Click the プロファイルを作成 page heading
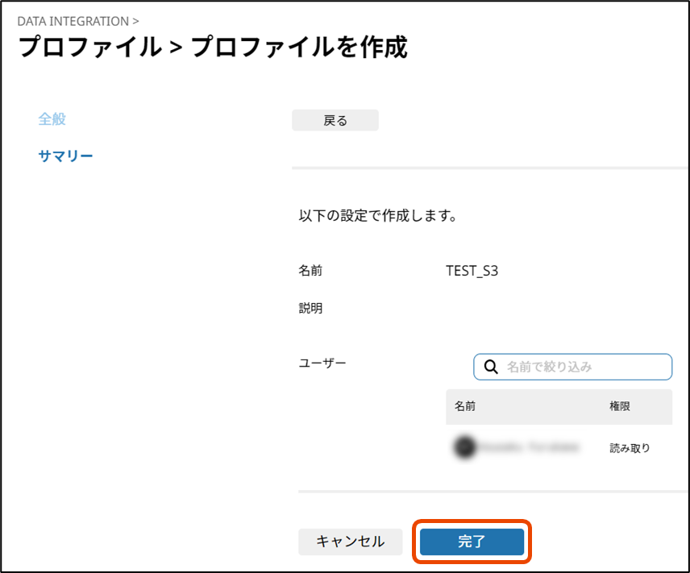Viewport: 690px width, 573px height. (300, 47)
